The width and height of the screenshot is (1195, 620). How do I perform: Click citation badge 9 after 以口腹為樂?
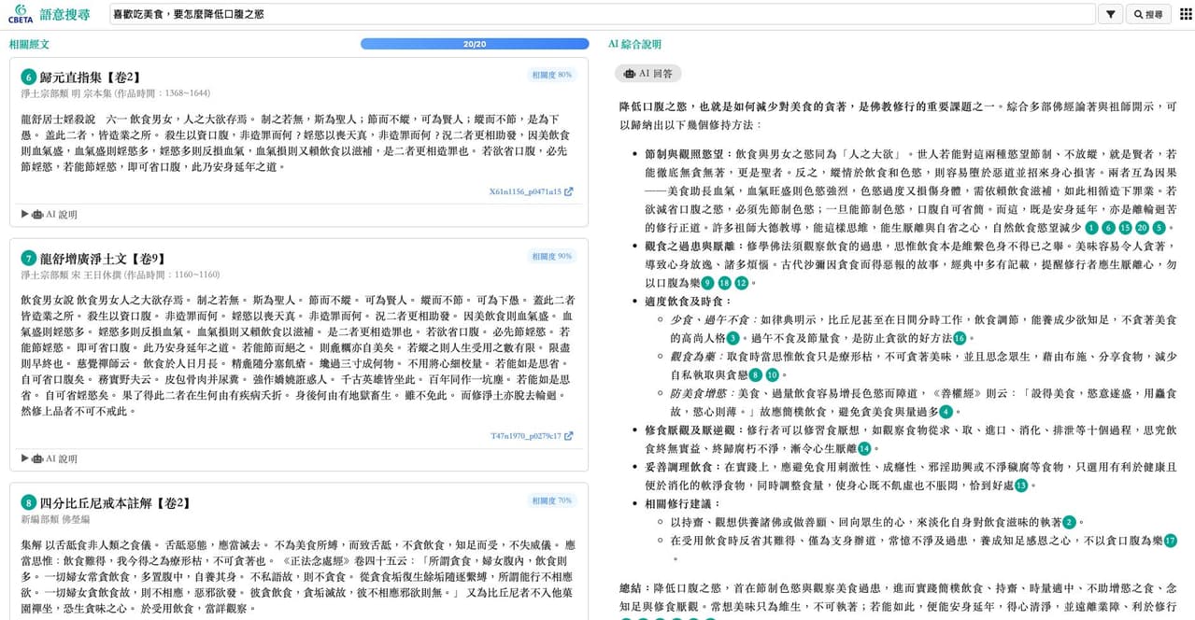tap(707, 283)
